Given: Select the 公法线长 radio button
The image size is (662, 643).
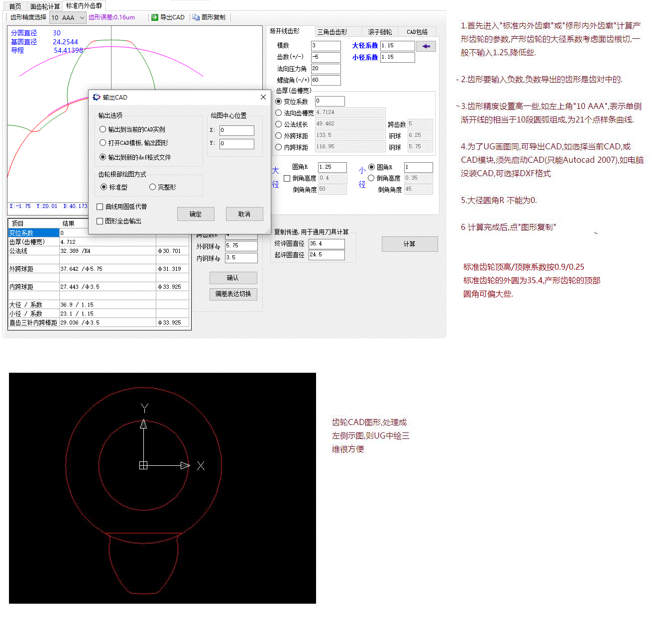Looking at the screenshot, I should (279, 124).
